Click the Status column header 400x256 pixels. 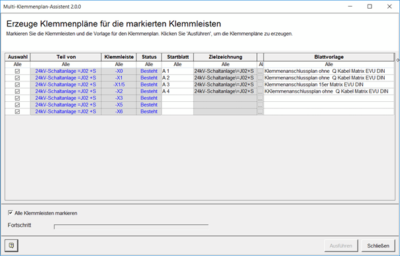[x=149, y=57]
